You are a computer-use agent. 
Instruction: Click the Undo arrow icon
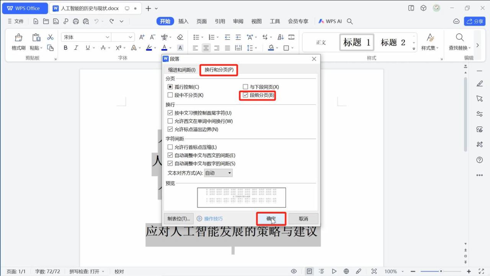pos(97,21)
